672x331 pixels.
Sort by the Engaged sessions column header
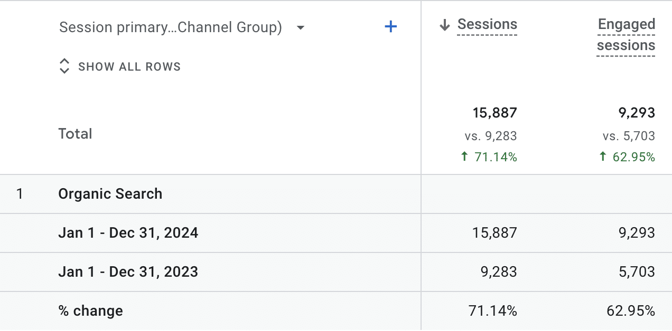point(626,35)
